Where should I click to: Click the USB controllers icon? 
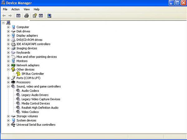13,125
